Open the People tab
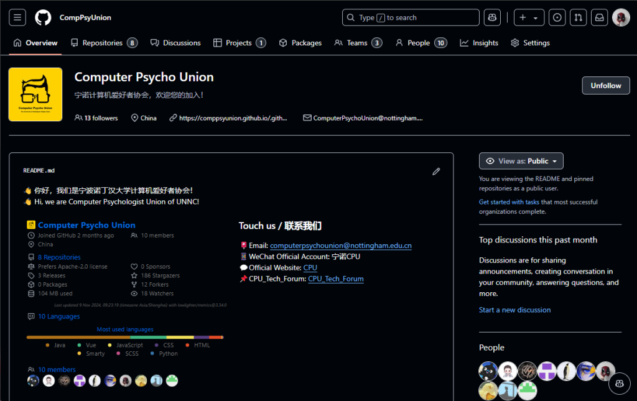637x401 pixels. pos(421,43)
